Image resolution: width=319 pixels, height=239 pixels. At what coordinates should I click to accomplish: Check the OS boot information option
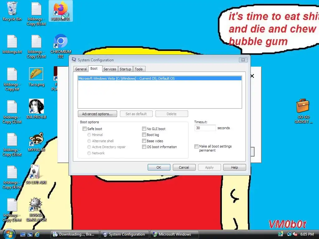[144, 147]
